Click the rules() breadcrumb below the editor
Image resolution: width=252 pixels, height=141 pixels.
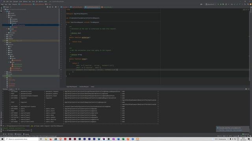click(x=93, y=87)
